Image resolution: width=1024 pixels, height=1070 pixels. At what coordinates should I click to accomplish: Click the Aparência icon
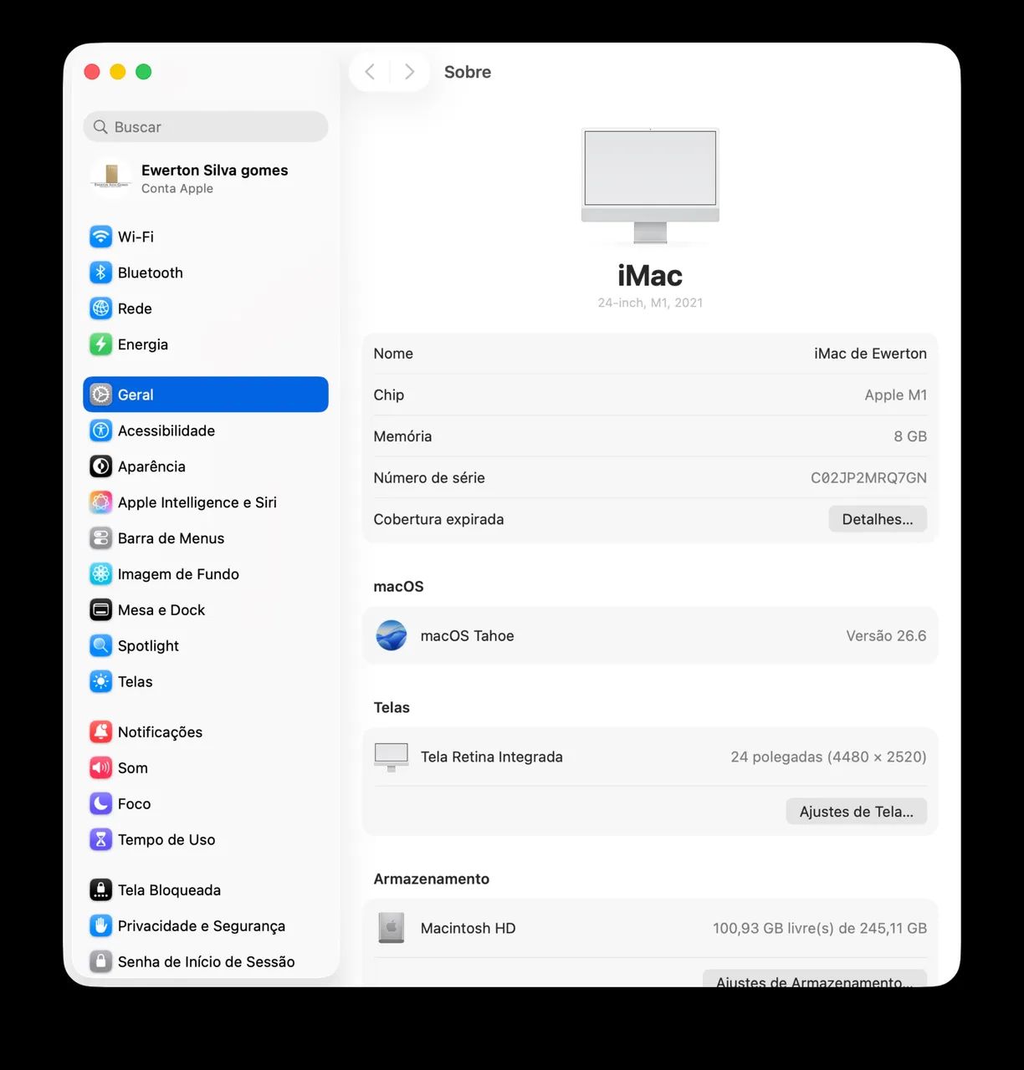(100, 466)
